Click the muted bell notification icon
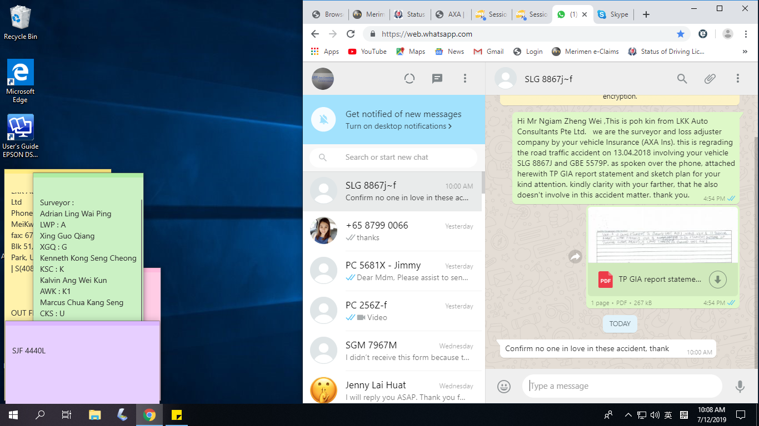This screenshot has height=426, width=759. coord(323,120)
